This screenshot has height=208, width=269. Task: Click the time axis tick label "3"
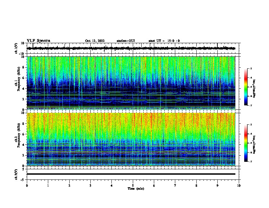click(x=90, y=186)
